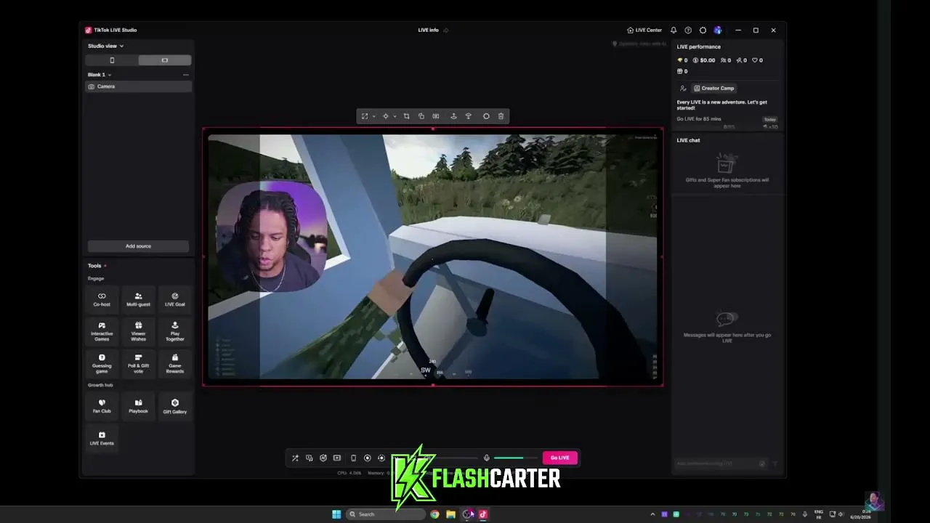Show hidden system tray icons
This screenshot has height=523, width=930.
pos(652,514)
